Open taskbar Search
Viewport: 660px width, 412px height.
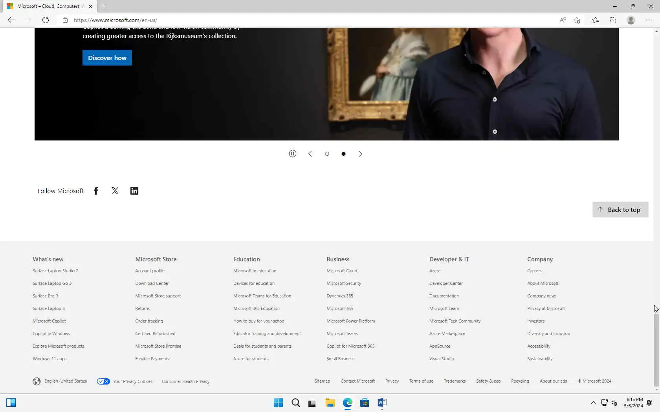pyautogui.click(x=296, y=403)
